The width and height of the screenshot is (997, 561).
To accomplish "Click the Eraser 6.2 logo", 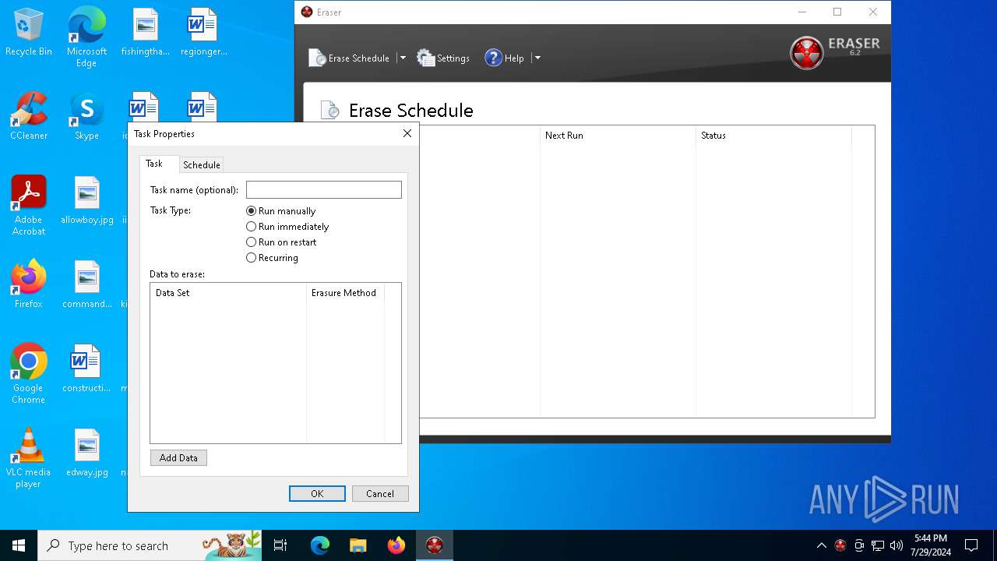I will (835, 52).
